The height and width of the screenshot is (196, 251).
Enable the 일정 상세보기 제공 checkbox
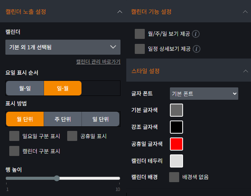coord(139,49)
